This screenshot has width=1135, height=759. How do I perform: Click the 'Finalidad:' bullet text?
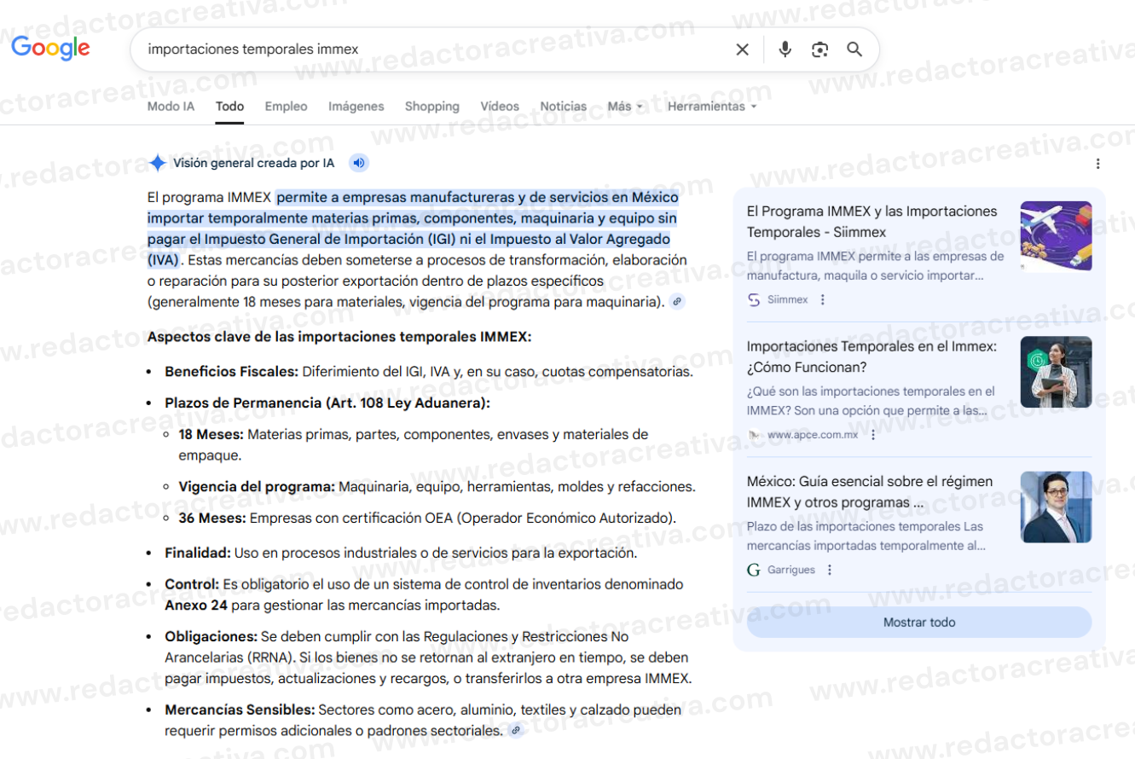(198, 553)
